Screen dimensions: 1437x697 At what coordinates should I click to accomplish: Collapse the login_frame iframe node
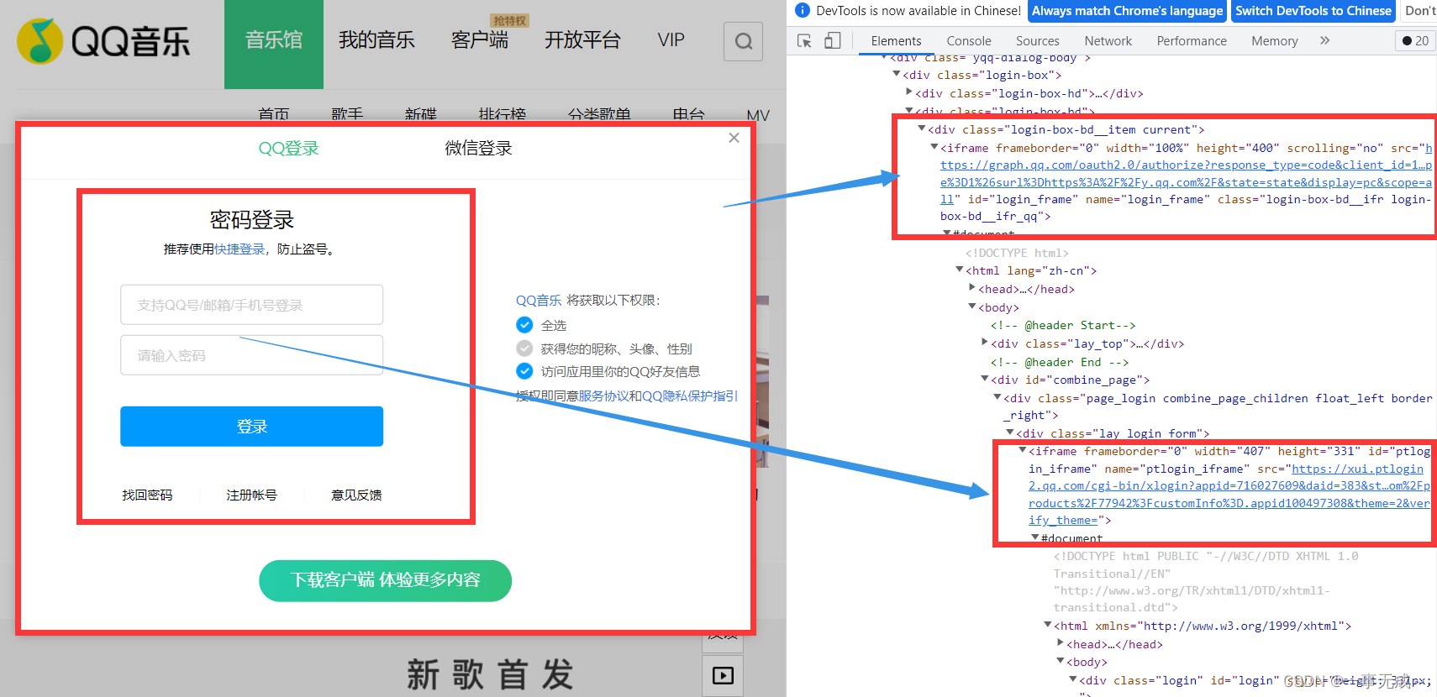coord(934,147)
